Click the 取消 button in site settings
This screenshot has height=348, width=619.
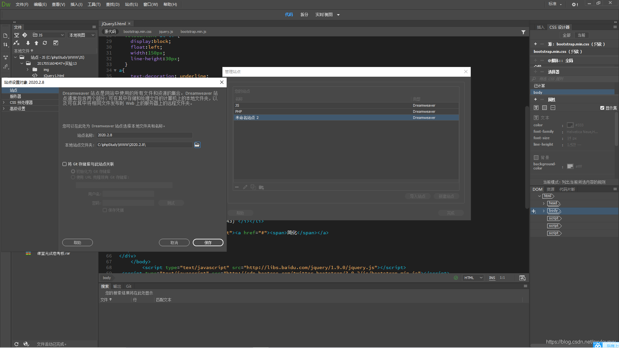(174, 242)
